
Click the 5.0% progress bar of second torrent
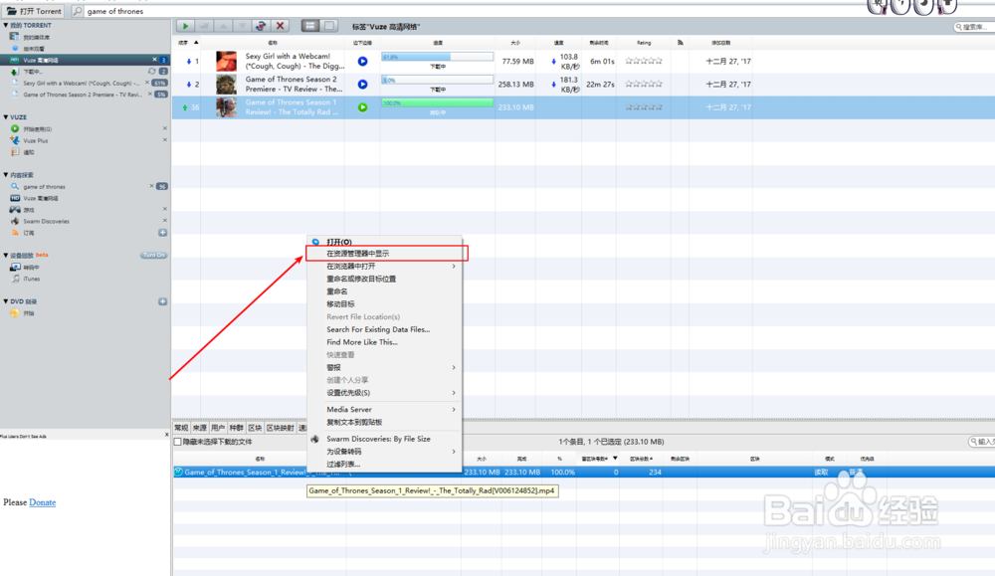point(437,80)
